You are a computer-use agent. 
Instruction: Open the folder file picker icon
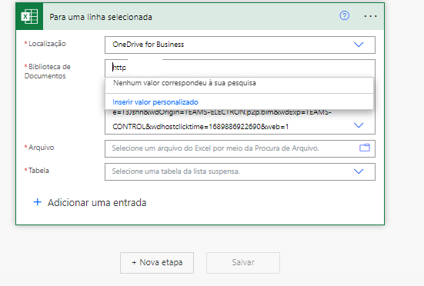coord(365,148)
